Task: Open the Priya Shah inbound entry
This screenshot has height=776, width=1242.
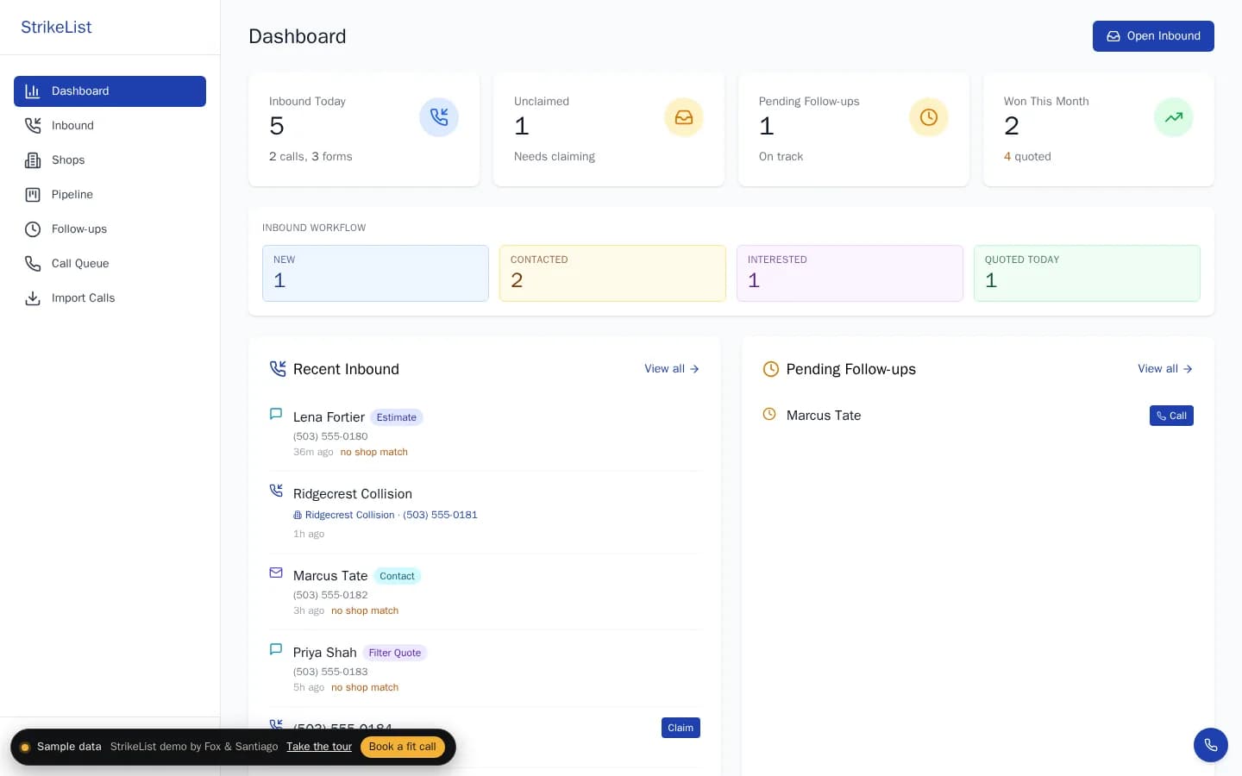Action: click(x=485, y=668)
